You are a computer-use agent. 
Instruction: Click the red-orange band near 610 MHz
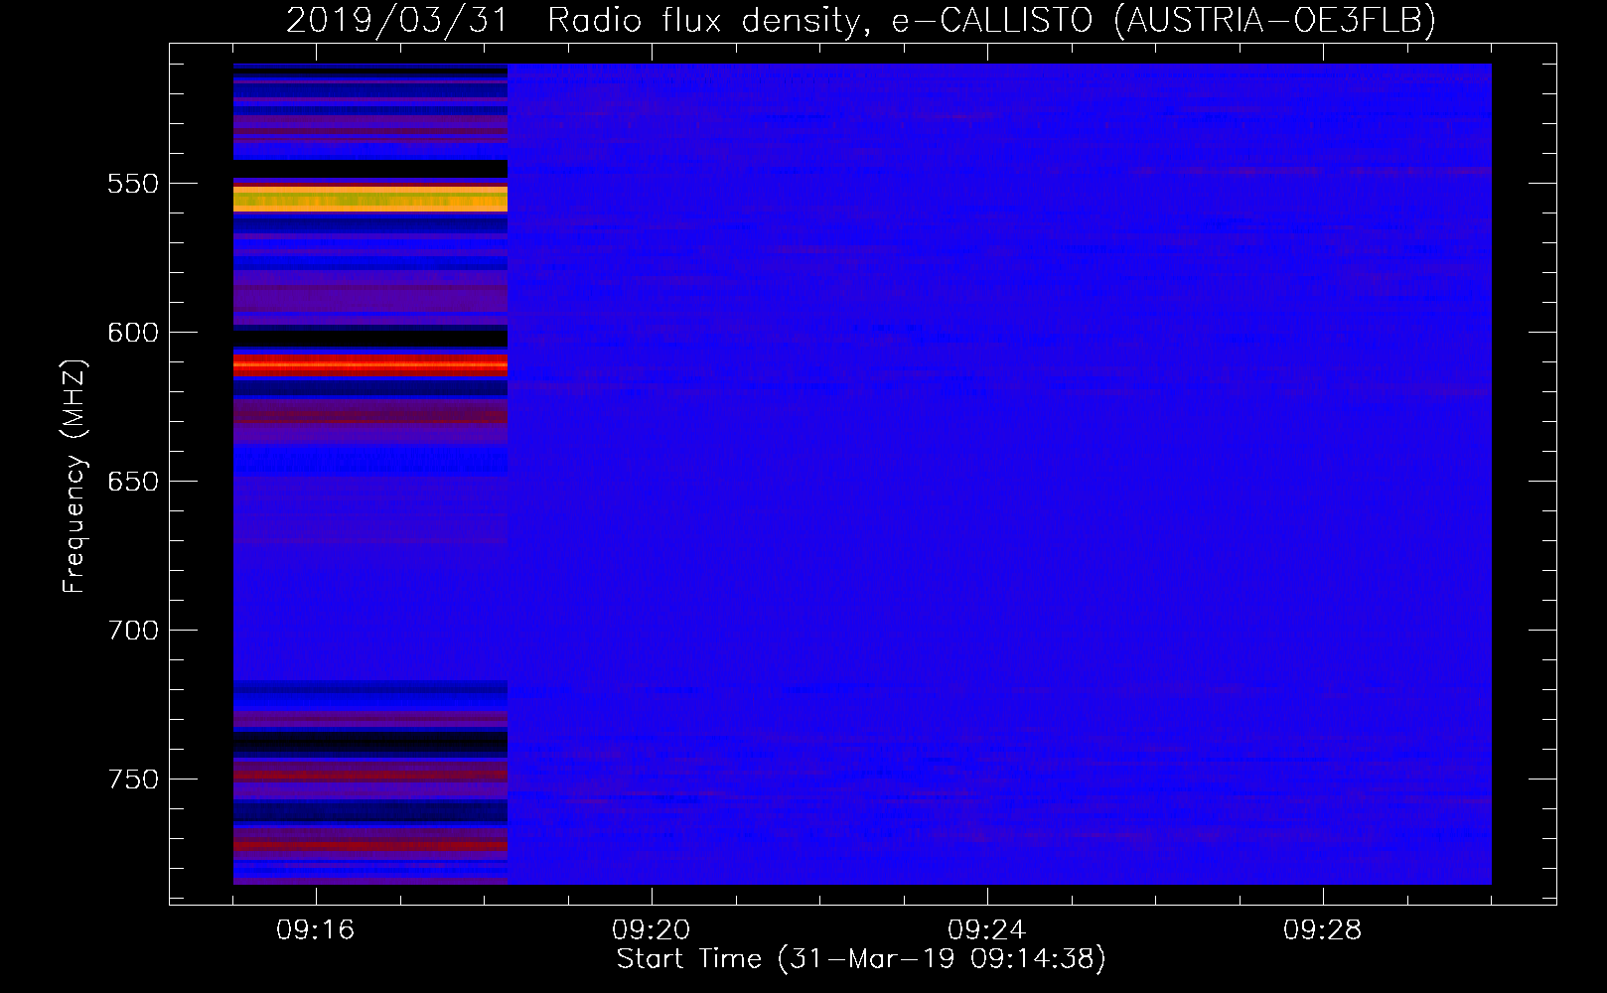coord(370,365)
